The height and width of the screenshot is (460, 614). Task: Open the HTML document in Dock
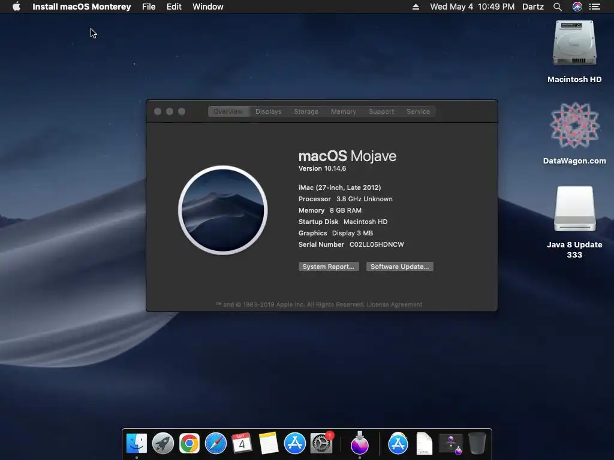(x=424, y=444)
